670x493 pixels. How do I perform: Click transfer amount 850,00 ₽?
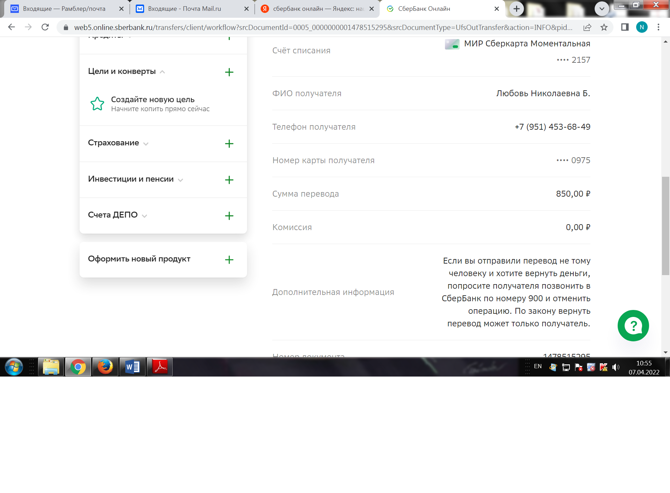click(x=573, y=194)
